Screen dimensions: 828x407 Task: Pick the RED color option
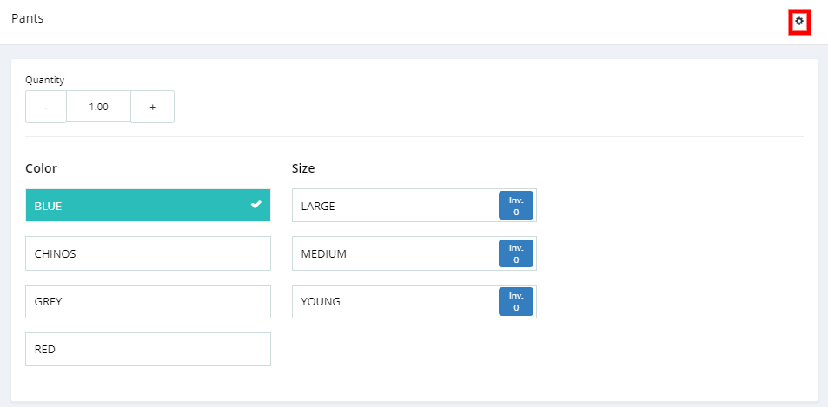[148, 349]
